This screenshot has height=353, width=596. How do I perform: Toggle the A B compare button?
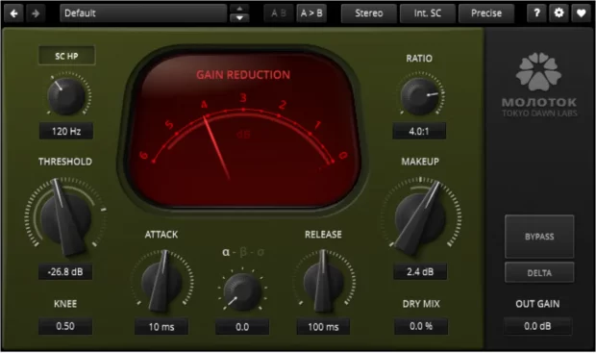(x=279, y=13)
